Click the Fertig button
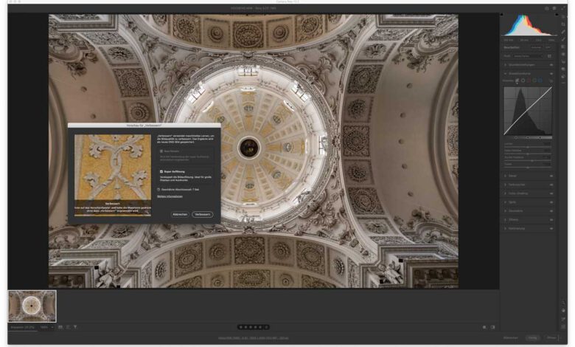Screen dimensions: 575x347 click(x=532, y=337)
